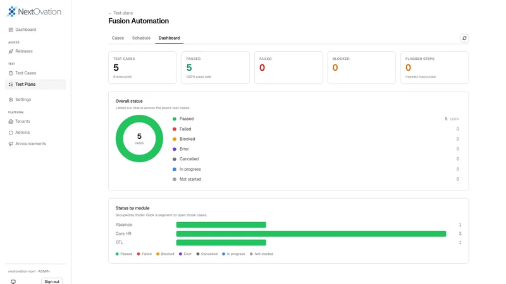
Task: Click the Overall status heading
Action: tap(129, 101)
